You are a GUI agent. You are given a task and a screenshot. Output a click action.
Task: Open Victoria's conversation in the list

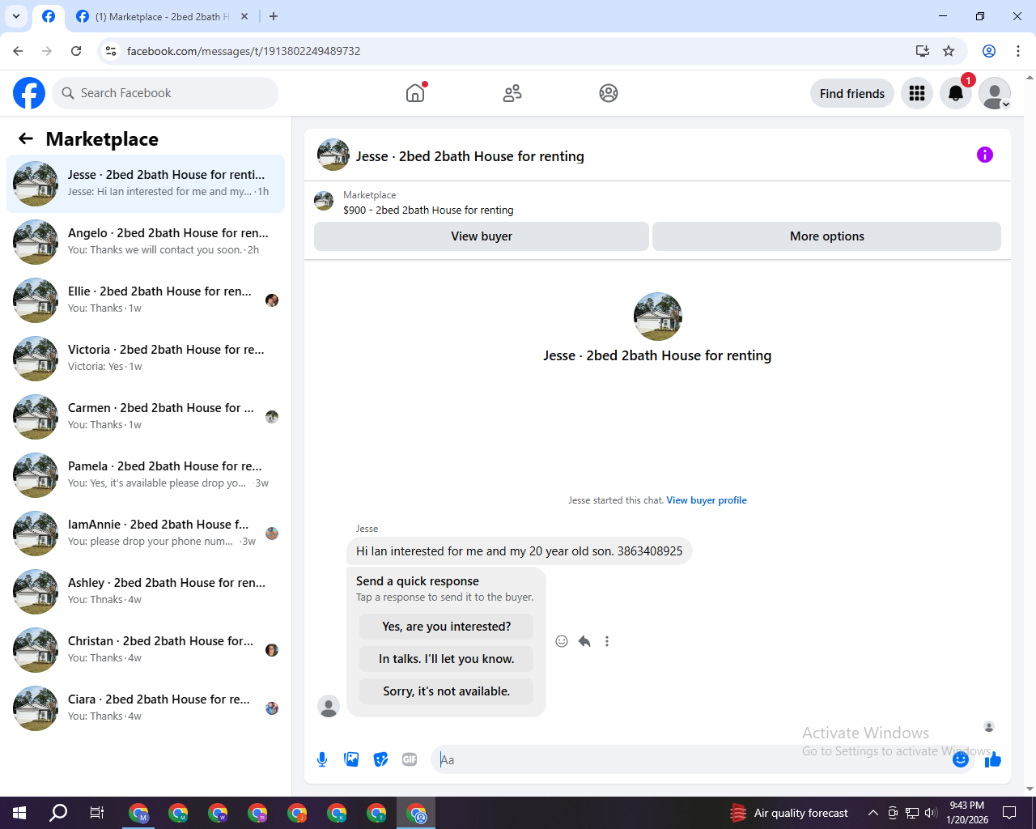[146, 359]
